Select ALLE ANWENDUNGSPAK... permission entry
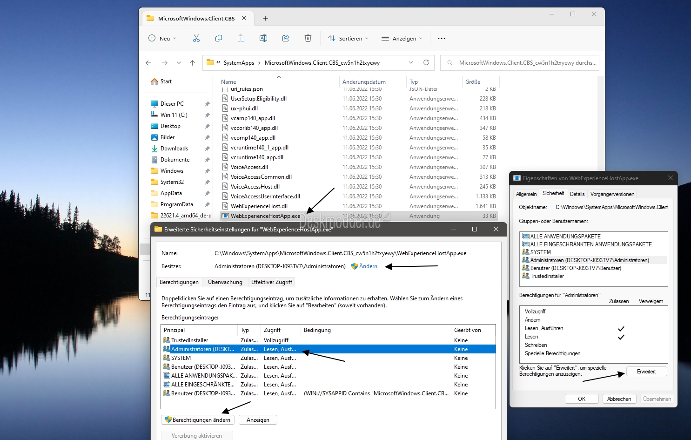The height and width of the screenshot is (440, 691). click(x=329, y=376)
